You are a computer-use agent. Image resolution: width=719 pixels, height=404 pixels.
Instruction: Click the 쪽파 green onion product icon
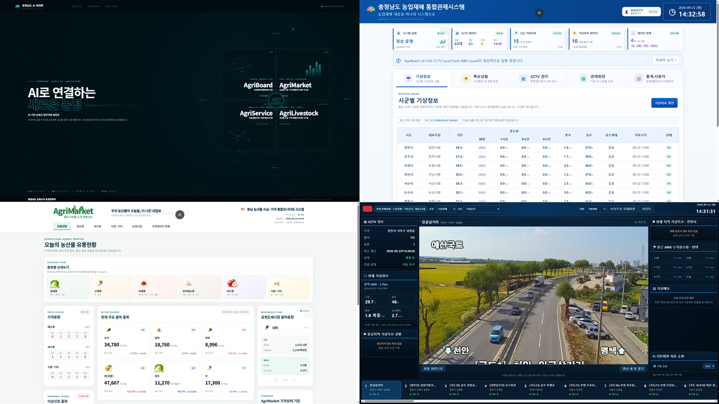(x=209, y=330)
